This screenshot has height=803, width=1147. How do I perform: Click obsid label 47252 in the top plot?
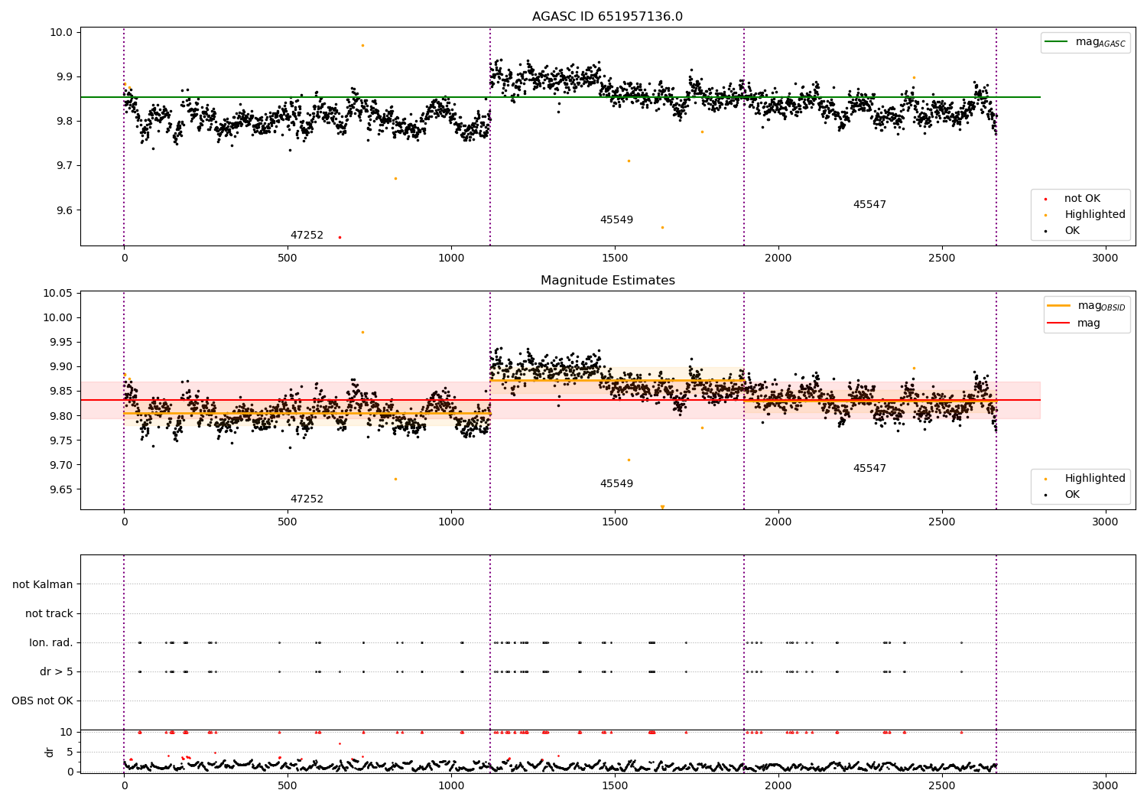point(307,236)
